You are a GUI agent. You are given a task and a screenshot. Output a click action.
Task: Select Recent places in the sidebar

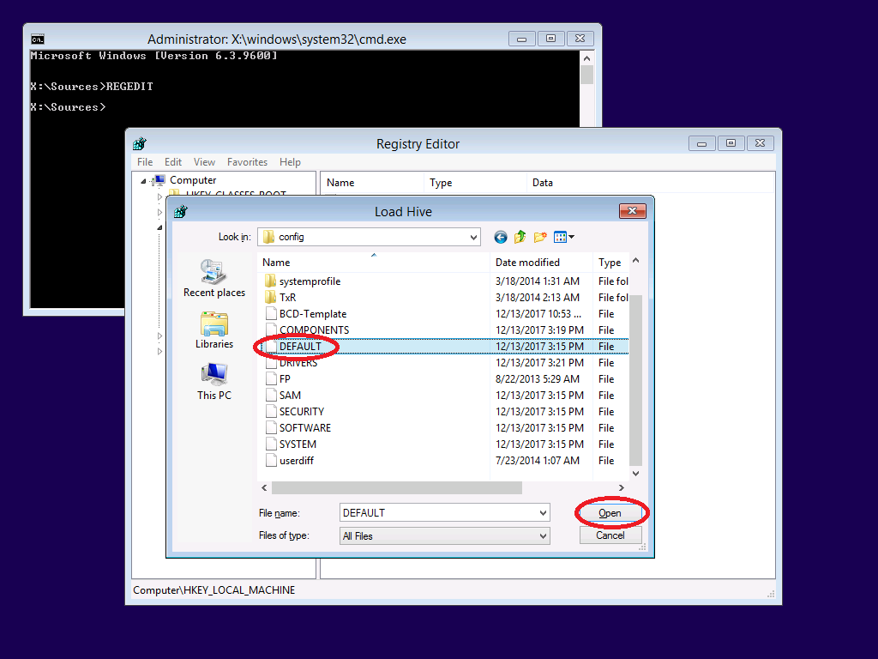pos(213,279)
